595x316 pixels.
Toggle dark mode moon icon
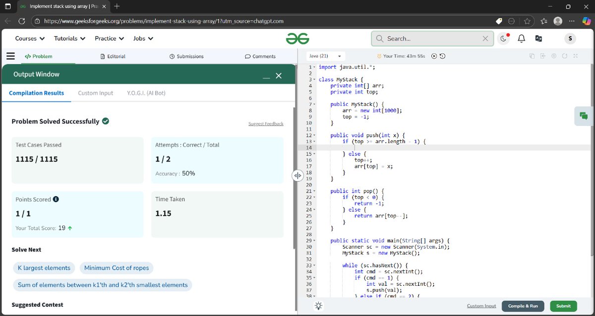pyautogui.click(x=504, y=39)
